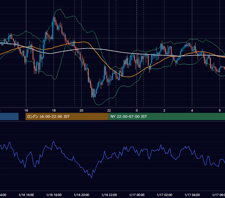Click the 6 hour label on chart axis
This screenshot has height=198, width=225.
point(220,110)
